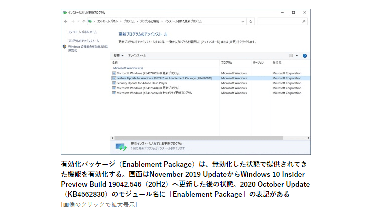
Task: Click the back navigation arrow
Action: tap(66, 21)
